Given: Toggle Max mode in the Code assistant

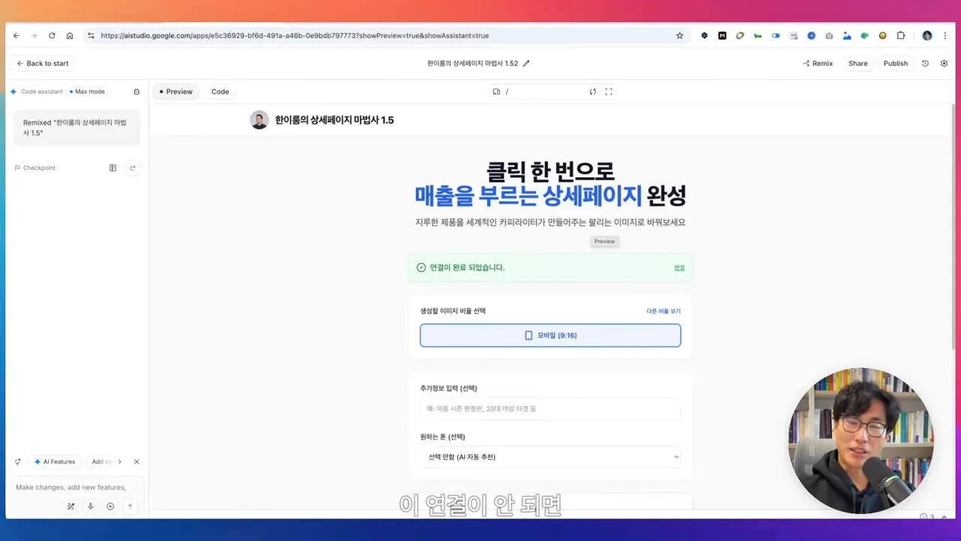Looking at the screenshot, I should click(88, 91).
